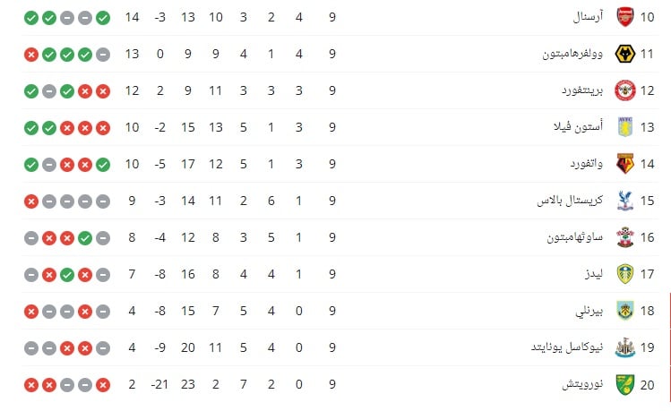Select the rank 20 row number
This screenshot has width=671, height=411.
pos(647,384)
